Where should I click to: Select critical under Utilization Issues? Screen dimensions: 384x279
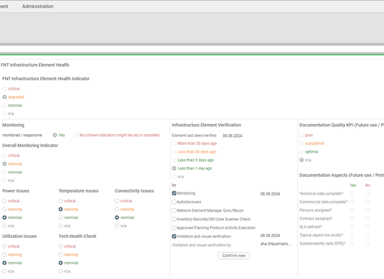tap(5, 246)
